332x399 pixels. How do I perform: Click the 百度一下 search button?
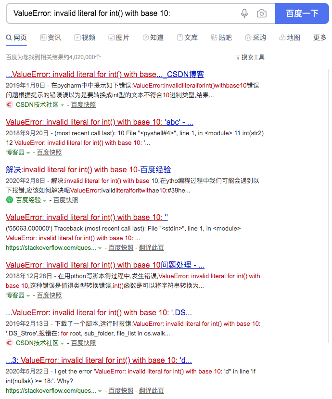[302, 13]
